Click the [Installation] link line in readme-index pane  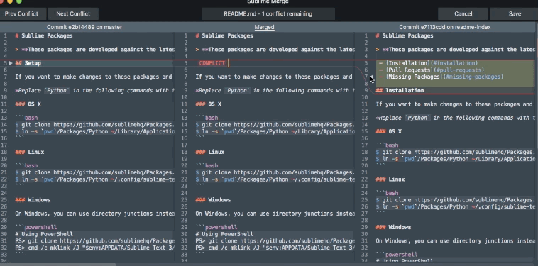pyautogui.click(x=428, y=63)
